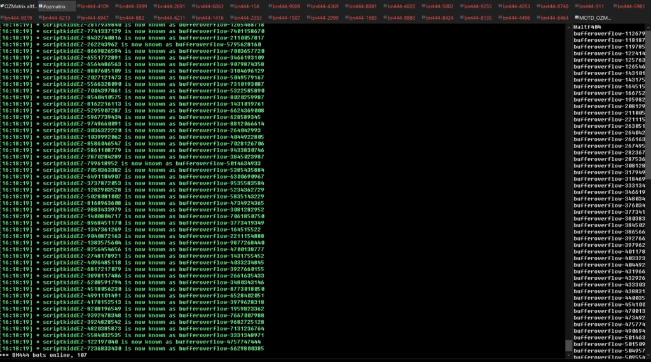Select nick bufferoverflow-125763 in user list
The width and height of the screenshot is (651, 362).
pos(609,60)
